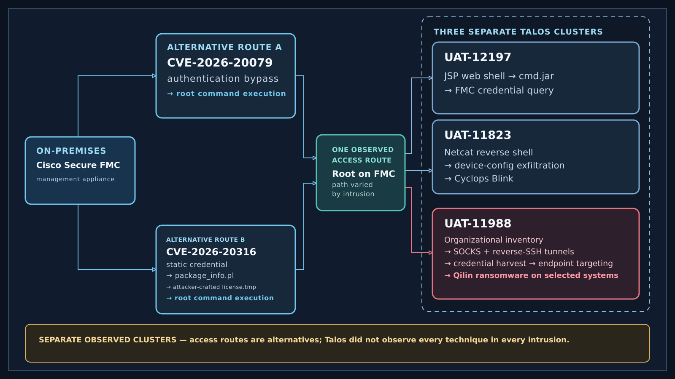Click the ON-PREMISES heading
675x379 pixels.
[71, 151]
